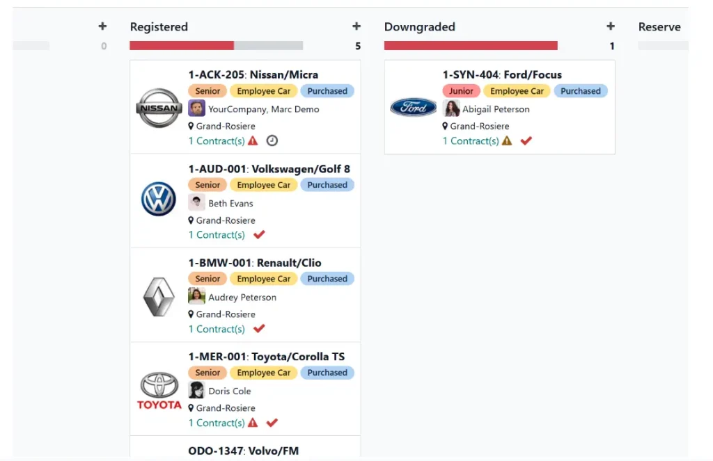
Task: Open the 1-MER-001 Toyota/Corolla TS card title
Action: tap(267, 357)
